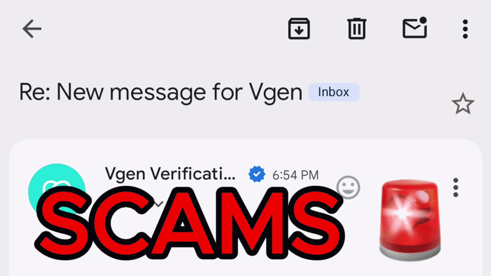Tap the message card blank area under siren
This screenshot has height=276, width=491.
409,269
